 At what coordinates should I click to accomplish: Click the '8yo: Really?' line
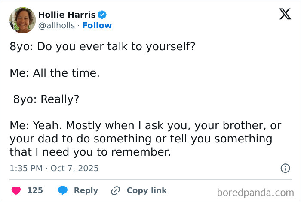(46, 99)
